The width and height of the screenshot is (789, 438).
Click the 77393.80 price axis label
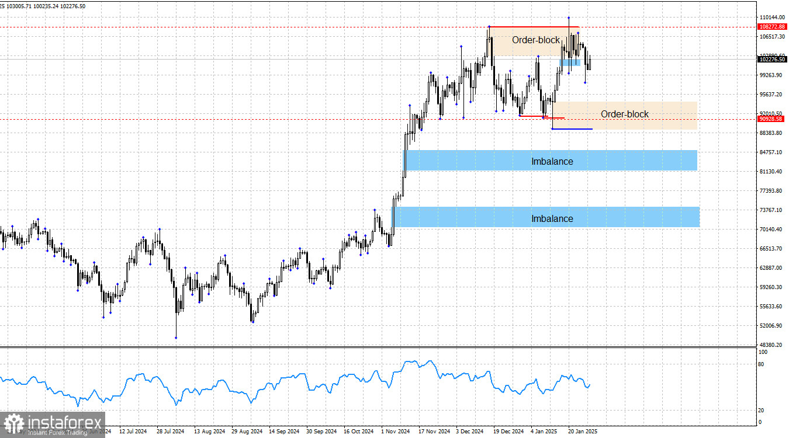click(x=771, y=191)
